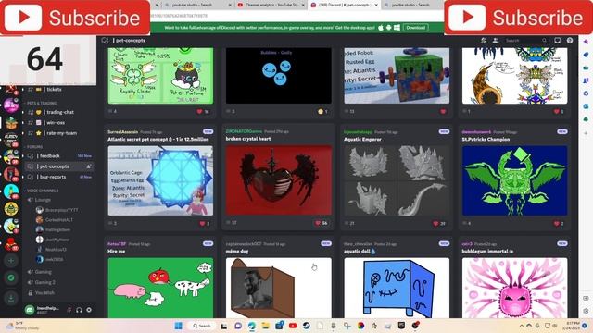Toggle heart reaction on Aquatic Emperor post
Screen dimensions: 593x333
(x=439, y=224)
